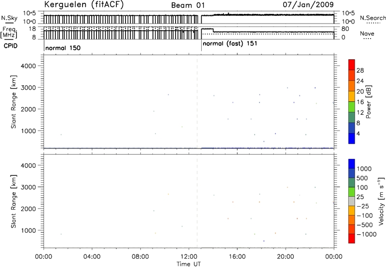
Task: Select the 3000 km tick in velocity panel
Action: (28, 187)
